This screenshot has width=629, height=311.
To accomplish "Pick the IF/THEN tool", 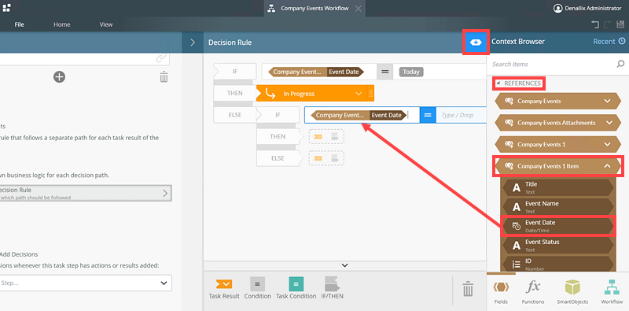I will tap(332, 288).
